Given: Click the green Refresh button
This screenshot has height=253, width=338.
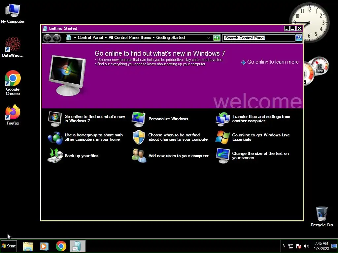Looking at the screenshot, I should pyautogui.click(x=217, y=38).
